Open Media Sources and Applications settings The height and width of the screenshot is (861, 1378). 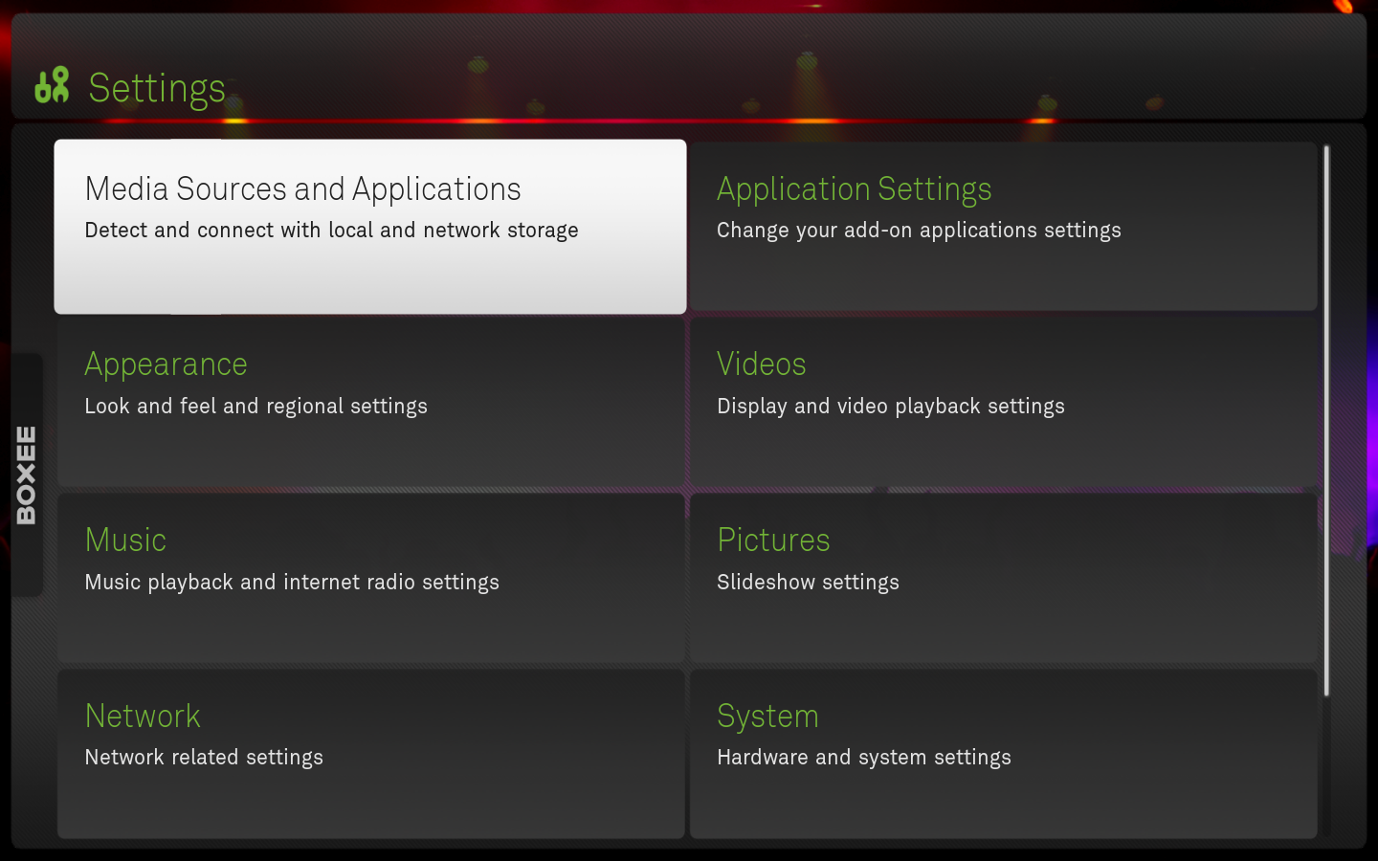tap(370, 227)
